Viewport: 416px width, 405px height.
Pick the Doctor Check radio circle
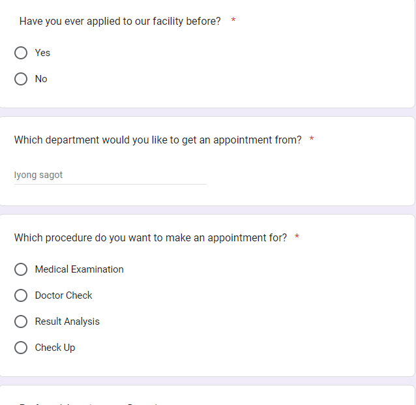[x=21, y=295]
